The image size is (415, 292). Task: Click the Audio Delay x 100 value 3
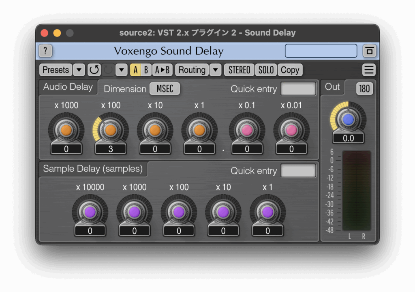[111, 149]
